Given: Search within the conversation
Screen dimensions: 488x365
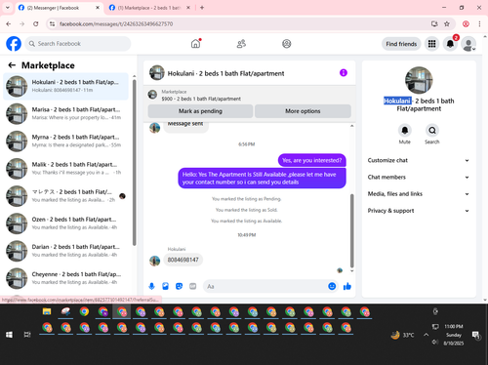Looking at the screenshot, I should [432, 131].
